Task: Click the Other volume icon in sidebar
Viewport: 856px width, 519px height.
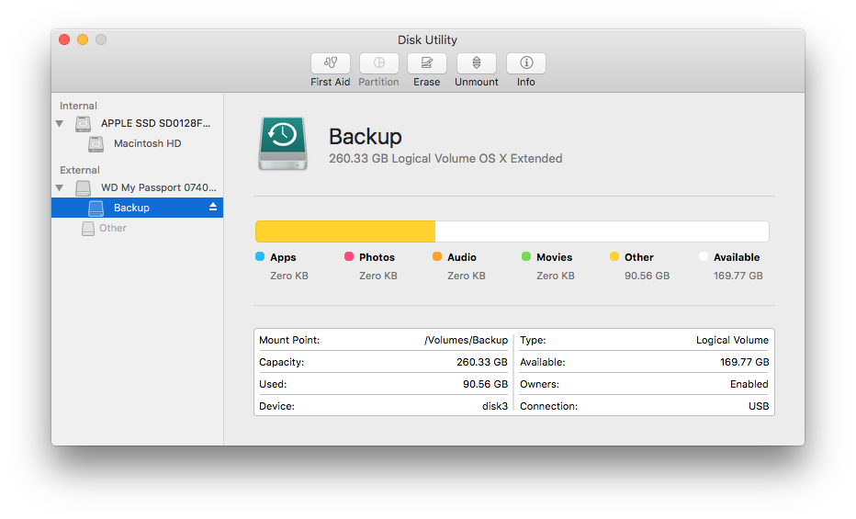Action: click(x=88, y=228)
